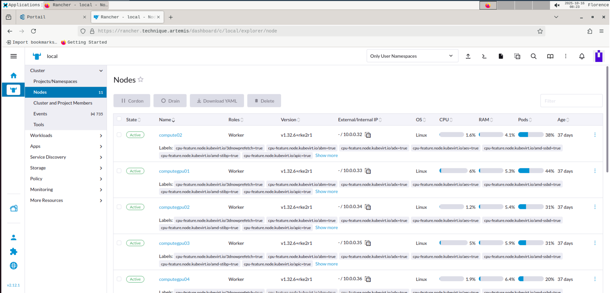Image resolution: width=610 pixels, height=293 pixels.
Task: Check the computegpu02 row checkbox
Action: pos(119,207)
